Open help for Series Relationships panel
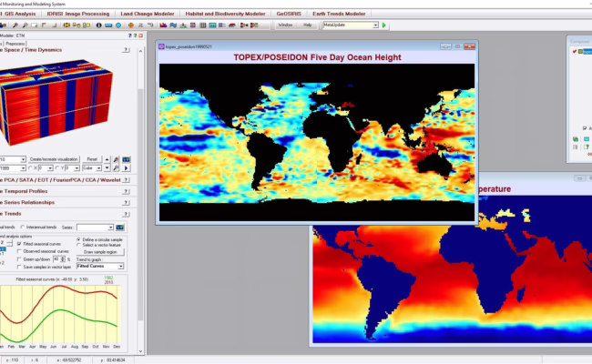 [x=126, y=203]
